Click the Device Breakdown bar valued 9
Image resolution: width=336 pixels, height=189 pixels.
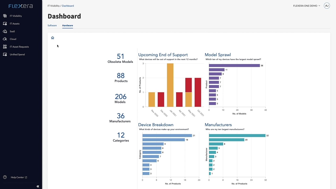pyautogui.click(x=153, y=144)
